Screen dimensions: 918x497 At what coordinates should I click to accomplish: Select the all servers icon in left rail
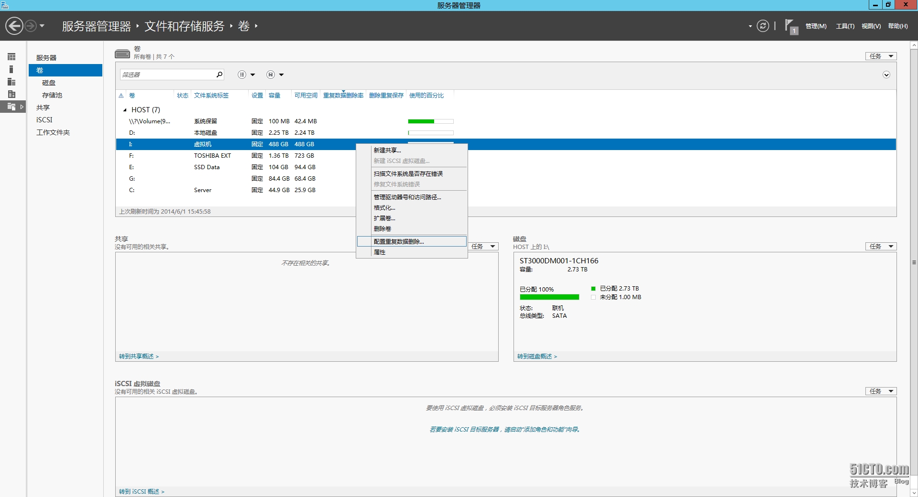[x=11, y=82]
